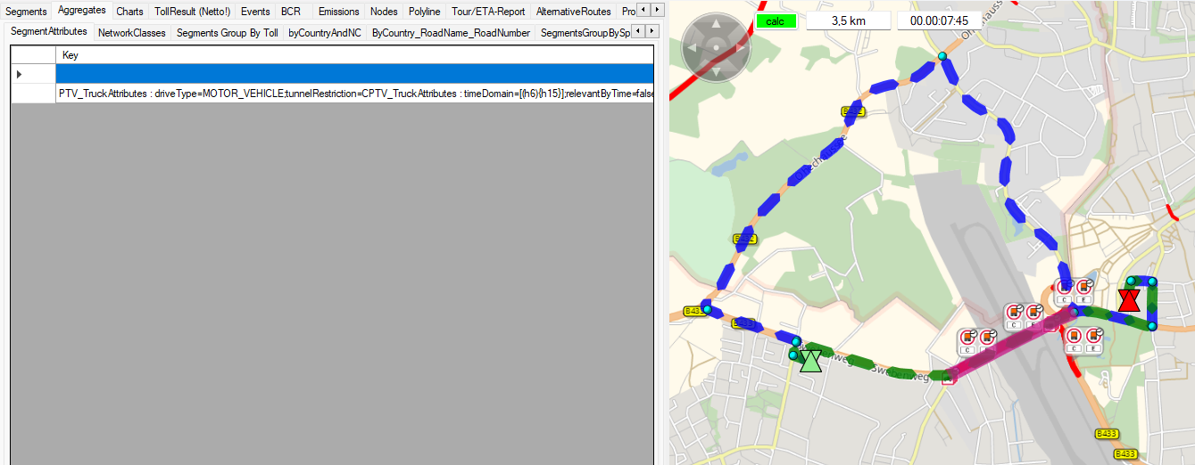Click the red destination waypoint marker
The width and height of the screenshot is (1195, 465).
tap(1129, 299)
